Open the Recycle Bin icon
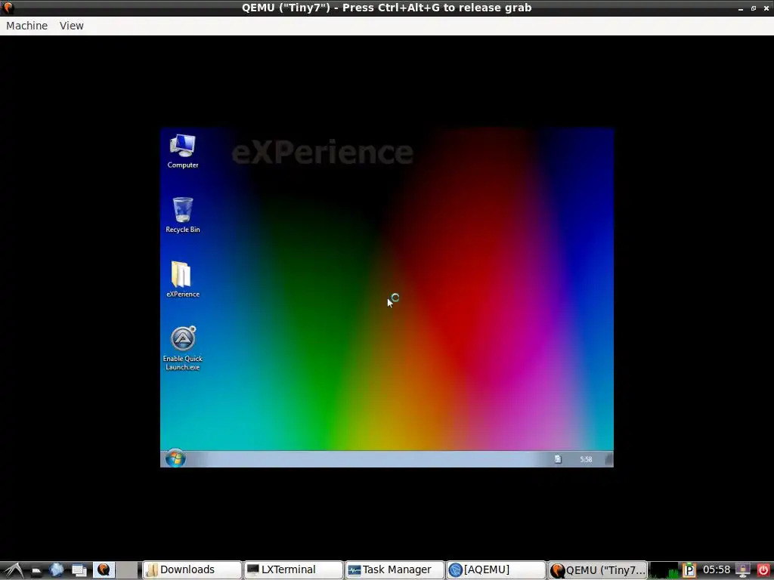 pyautogui.click(x=183, y=215)
